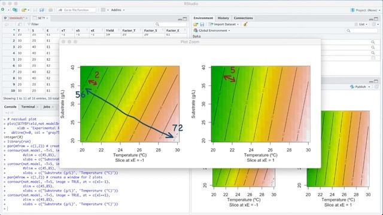
Task: Close the SETY tab
Action: pos(47,18)
